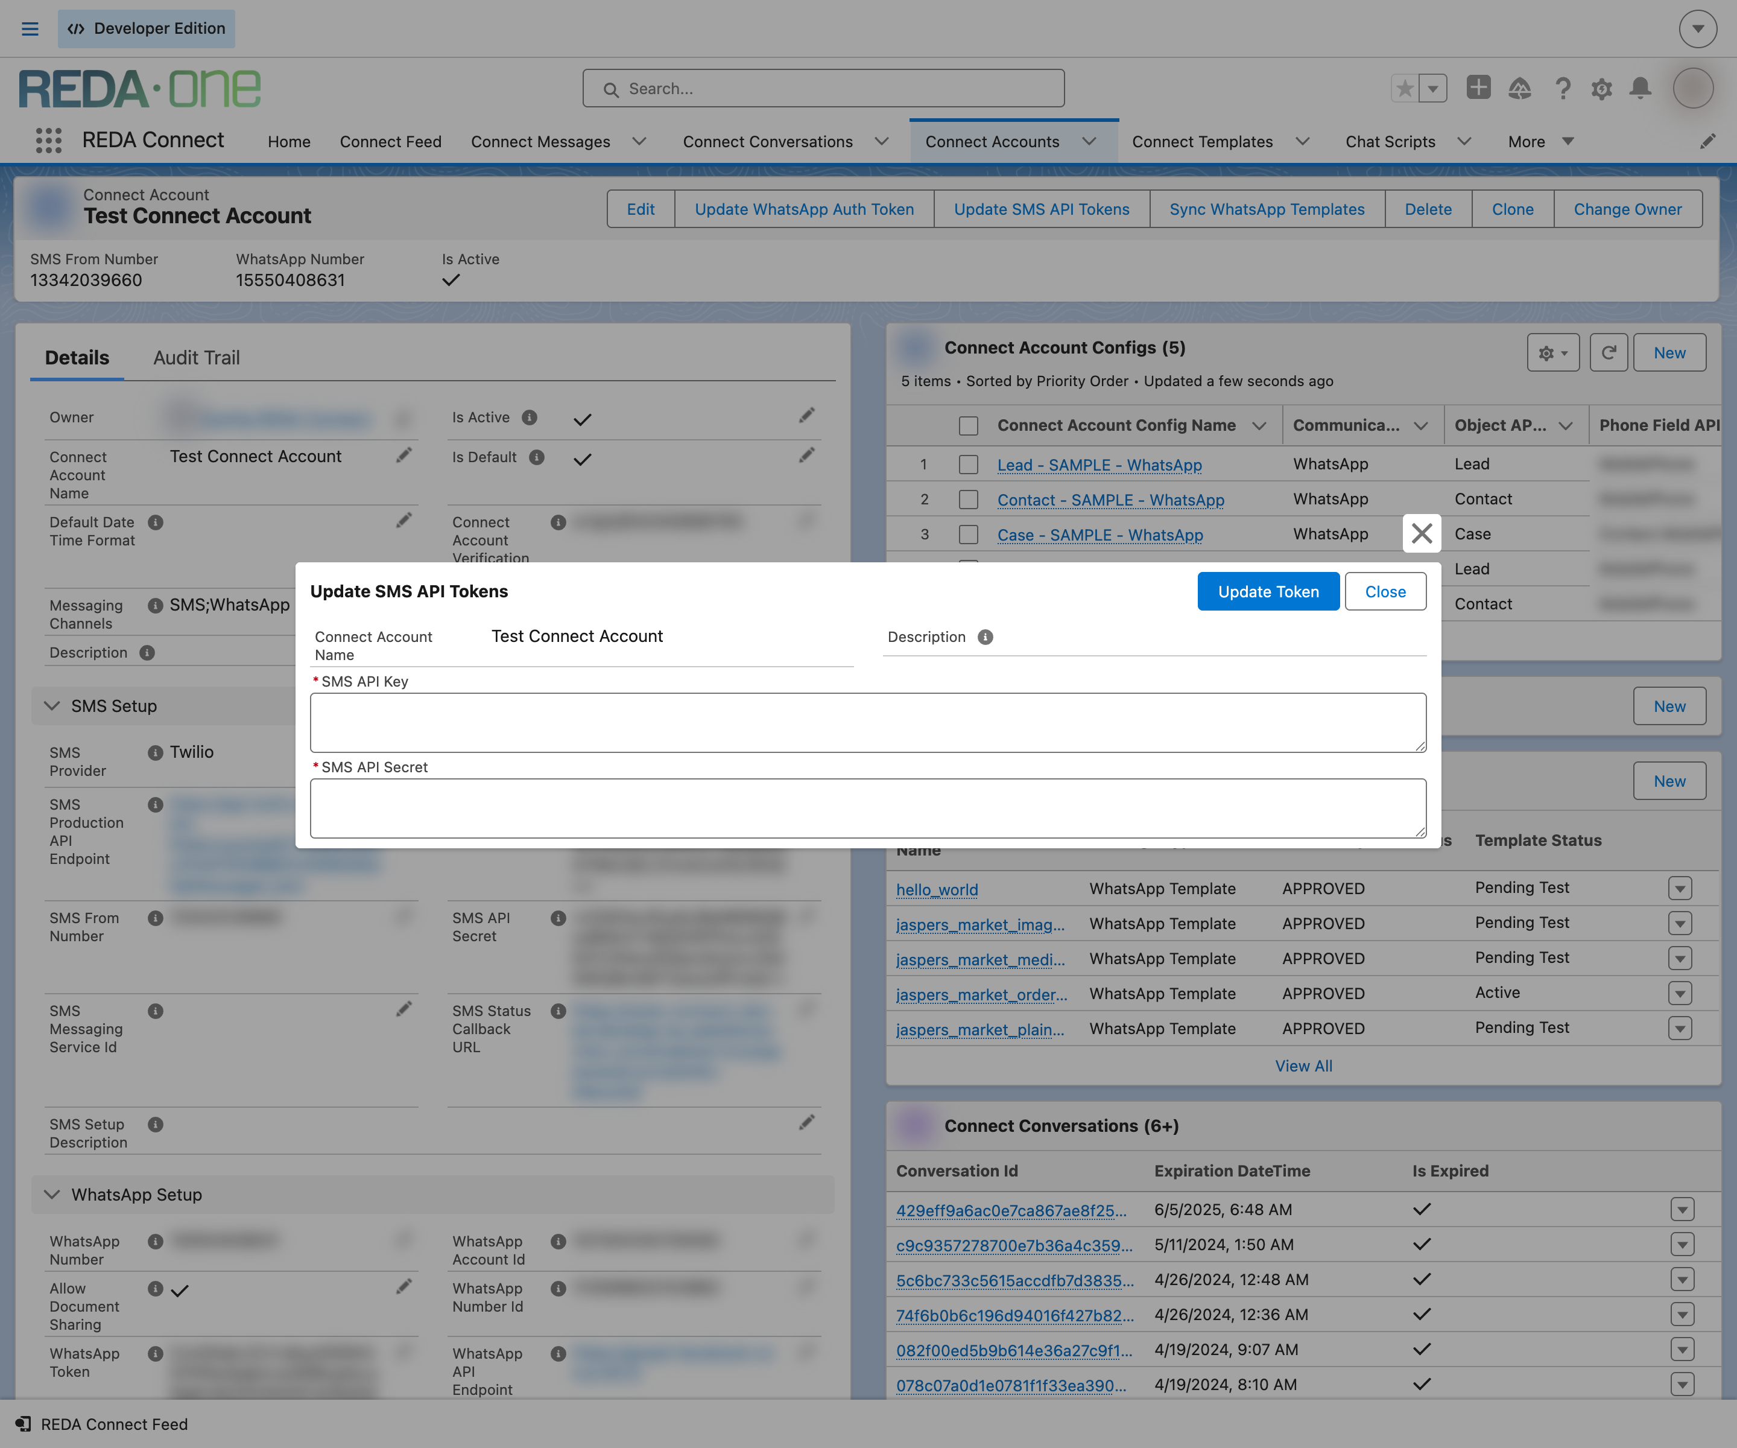Open the Setup gear icon
The width and height of the screenshot is (1737, 1448).
(1602, 89)
